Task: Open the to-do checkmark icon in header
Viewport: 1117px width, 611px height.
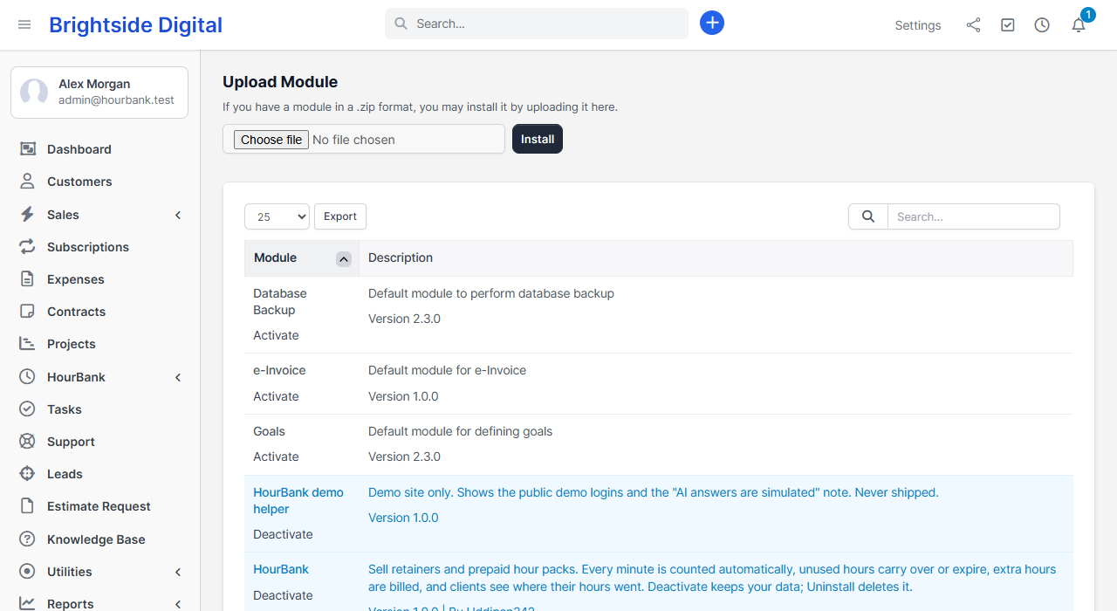Action: (1008, 25)
